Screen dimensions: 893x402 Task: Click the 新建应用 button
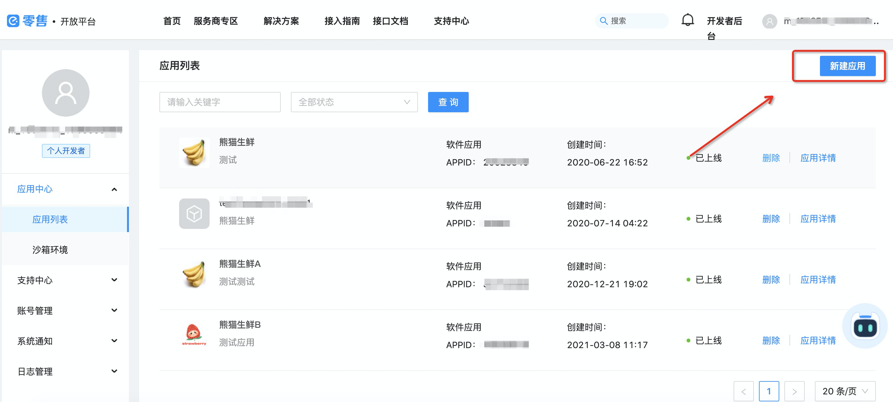point(847,66)
